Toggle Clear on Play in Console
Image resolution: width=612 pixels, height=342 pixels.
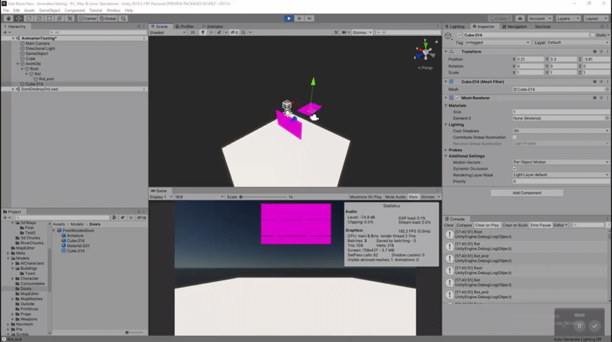487,225
